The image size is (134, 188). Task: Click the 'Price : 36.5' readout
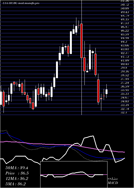click(x=17, y=173)
